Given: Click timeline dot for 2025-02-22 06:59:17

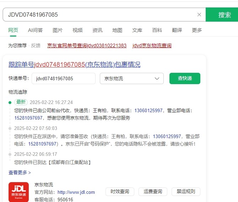Looking at the screenshot, I should [10, 154].
